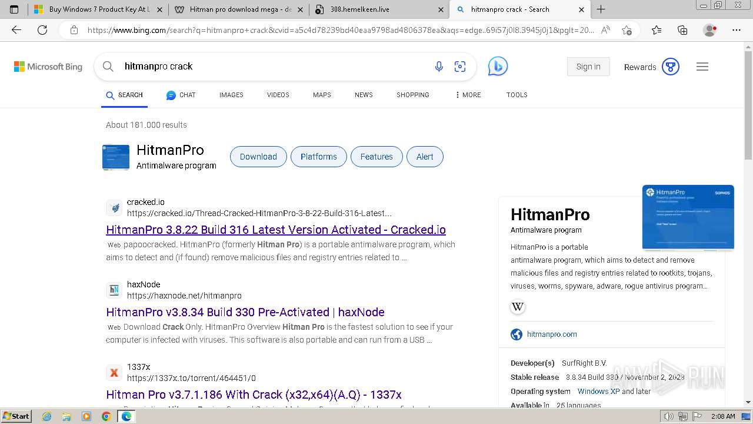Open Chrome from taskbar
Viewport: 753px width, 424px height.
(x=106, y=416)
